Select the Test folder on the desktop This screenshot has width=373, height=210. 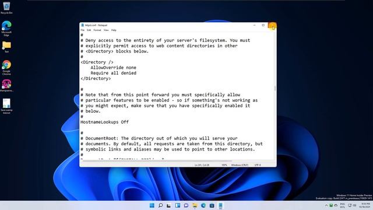(6, 47)
